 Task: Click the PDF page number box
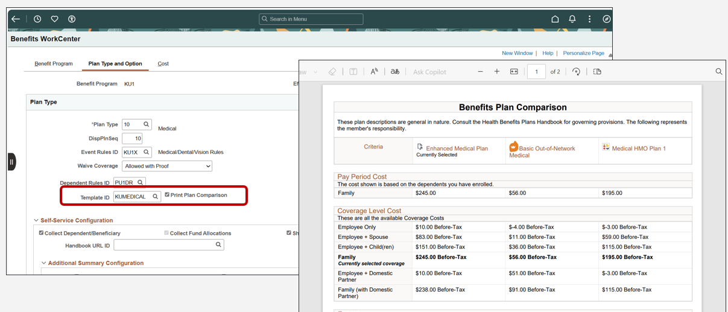click(x=536, y=71)
